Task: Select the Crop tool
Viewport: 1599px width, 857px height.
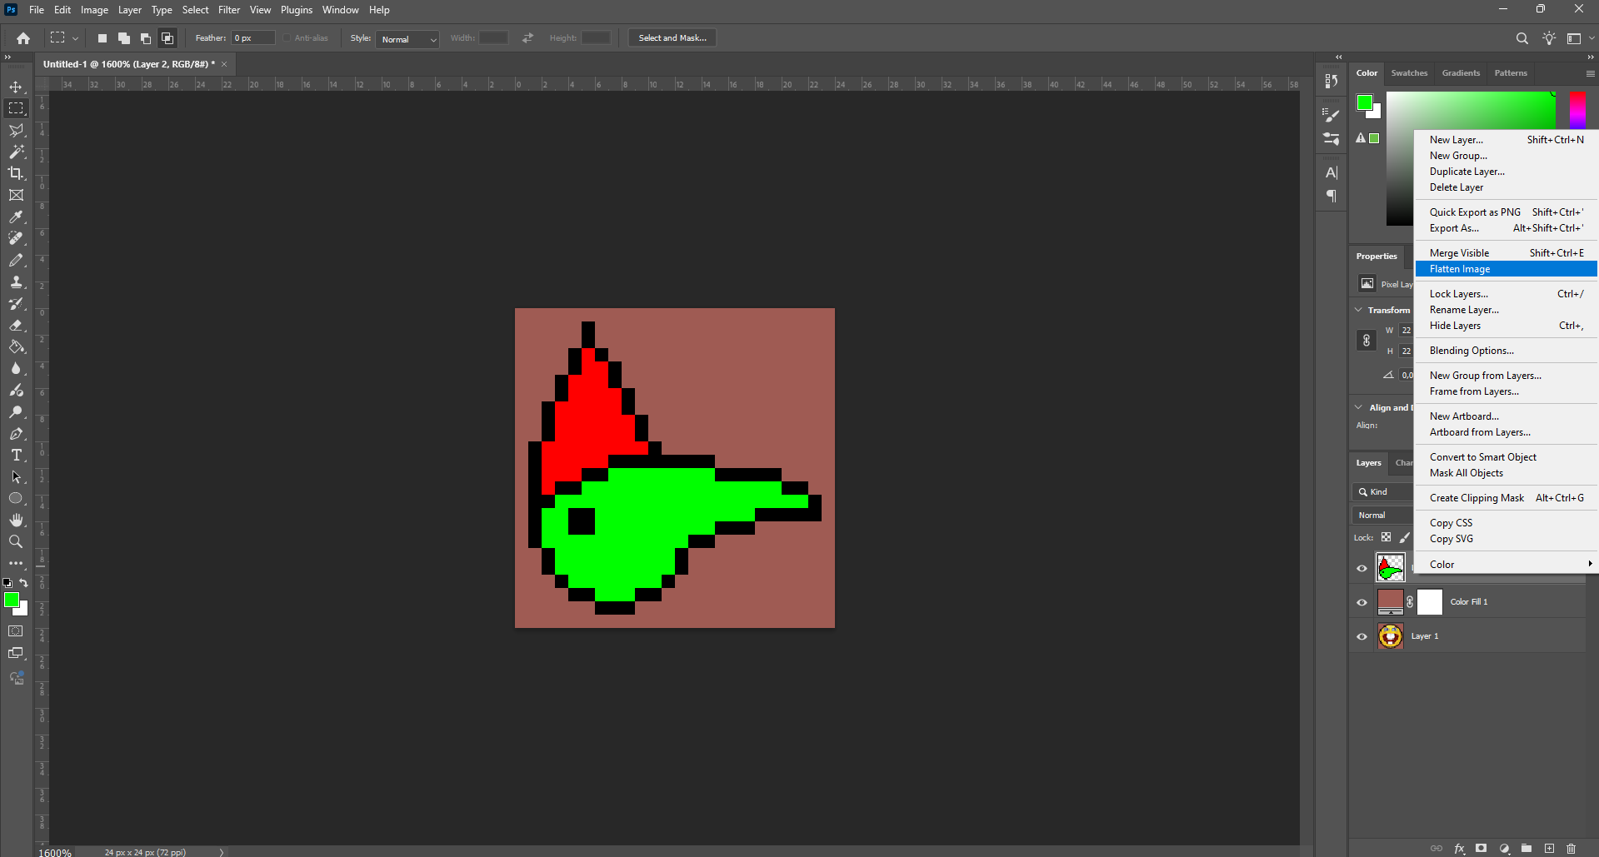Action: (x=16, y=173)
